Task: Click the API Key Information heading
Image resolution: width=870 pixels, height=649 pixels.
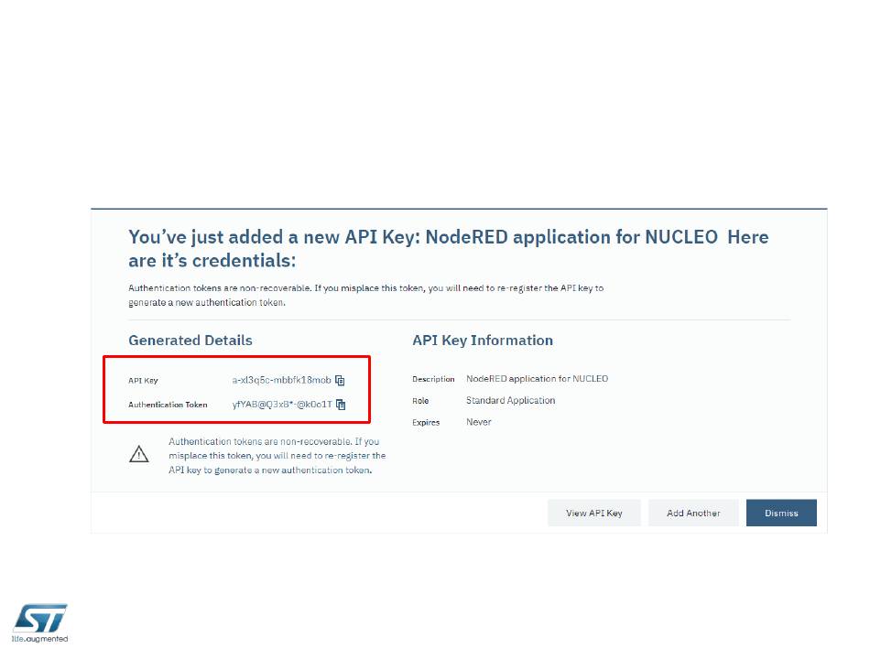Action: pos(483,341)
